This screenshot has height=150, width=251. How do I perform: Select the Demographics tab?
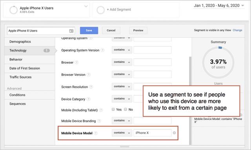(30, 42)
